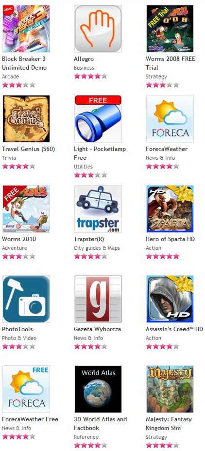Open the Worms 2010 title link
The height and width of the screenshot is (451, 205).
(x=19, y=239)
